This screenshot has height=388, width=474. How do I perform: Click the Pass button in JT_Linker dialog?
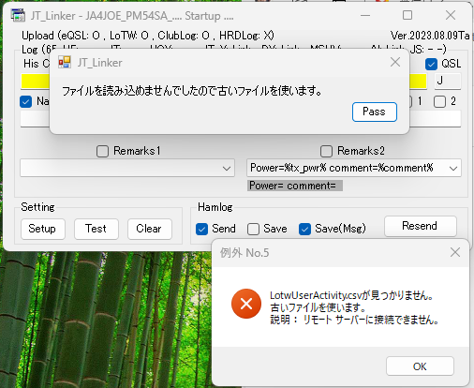click(375, 112)
